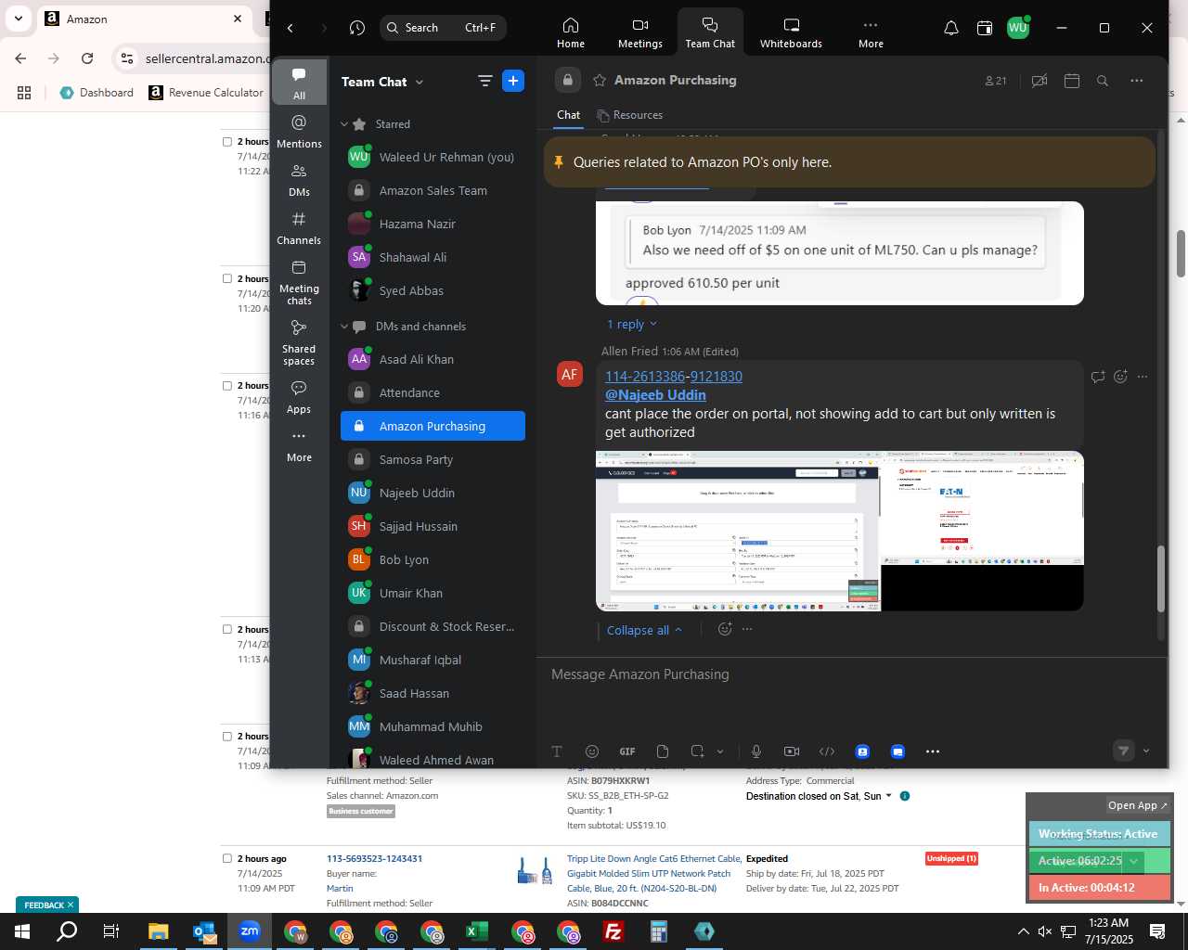This screenshot has height=950, width=1188.
Task: Open Meeting chats in sidebar
Action: 299,282
